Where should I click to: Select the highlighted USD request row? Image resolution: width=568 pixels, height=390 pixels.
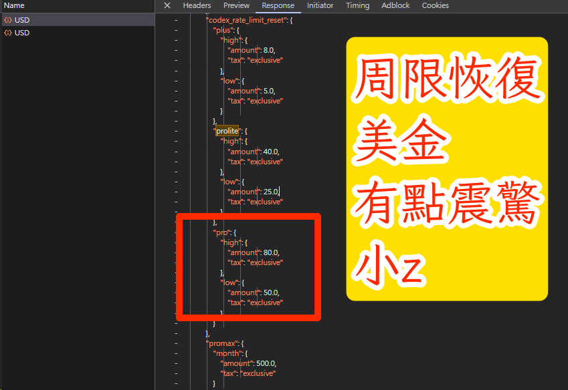(78, 20)
